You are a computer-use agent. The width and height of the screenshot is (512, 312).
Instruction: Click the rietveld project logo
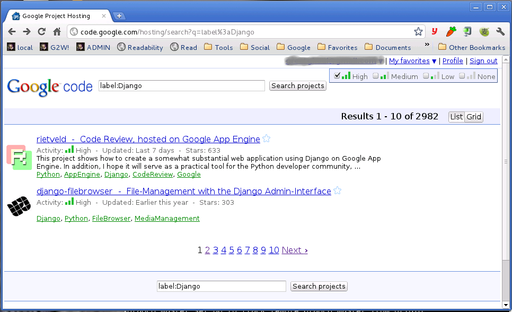(19, 157)
